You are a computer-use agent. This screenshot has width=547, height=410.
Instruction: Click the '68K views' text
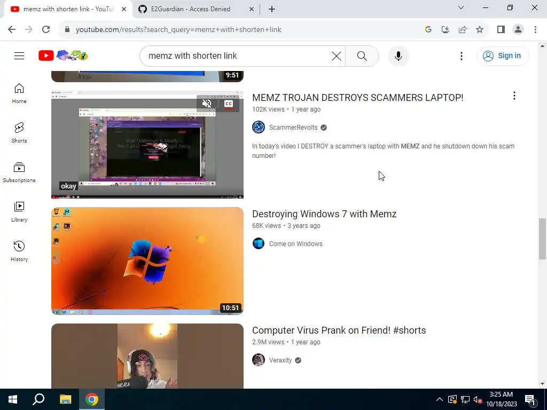(267, 226)
